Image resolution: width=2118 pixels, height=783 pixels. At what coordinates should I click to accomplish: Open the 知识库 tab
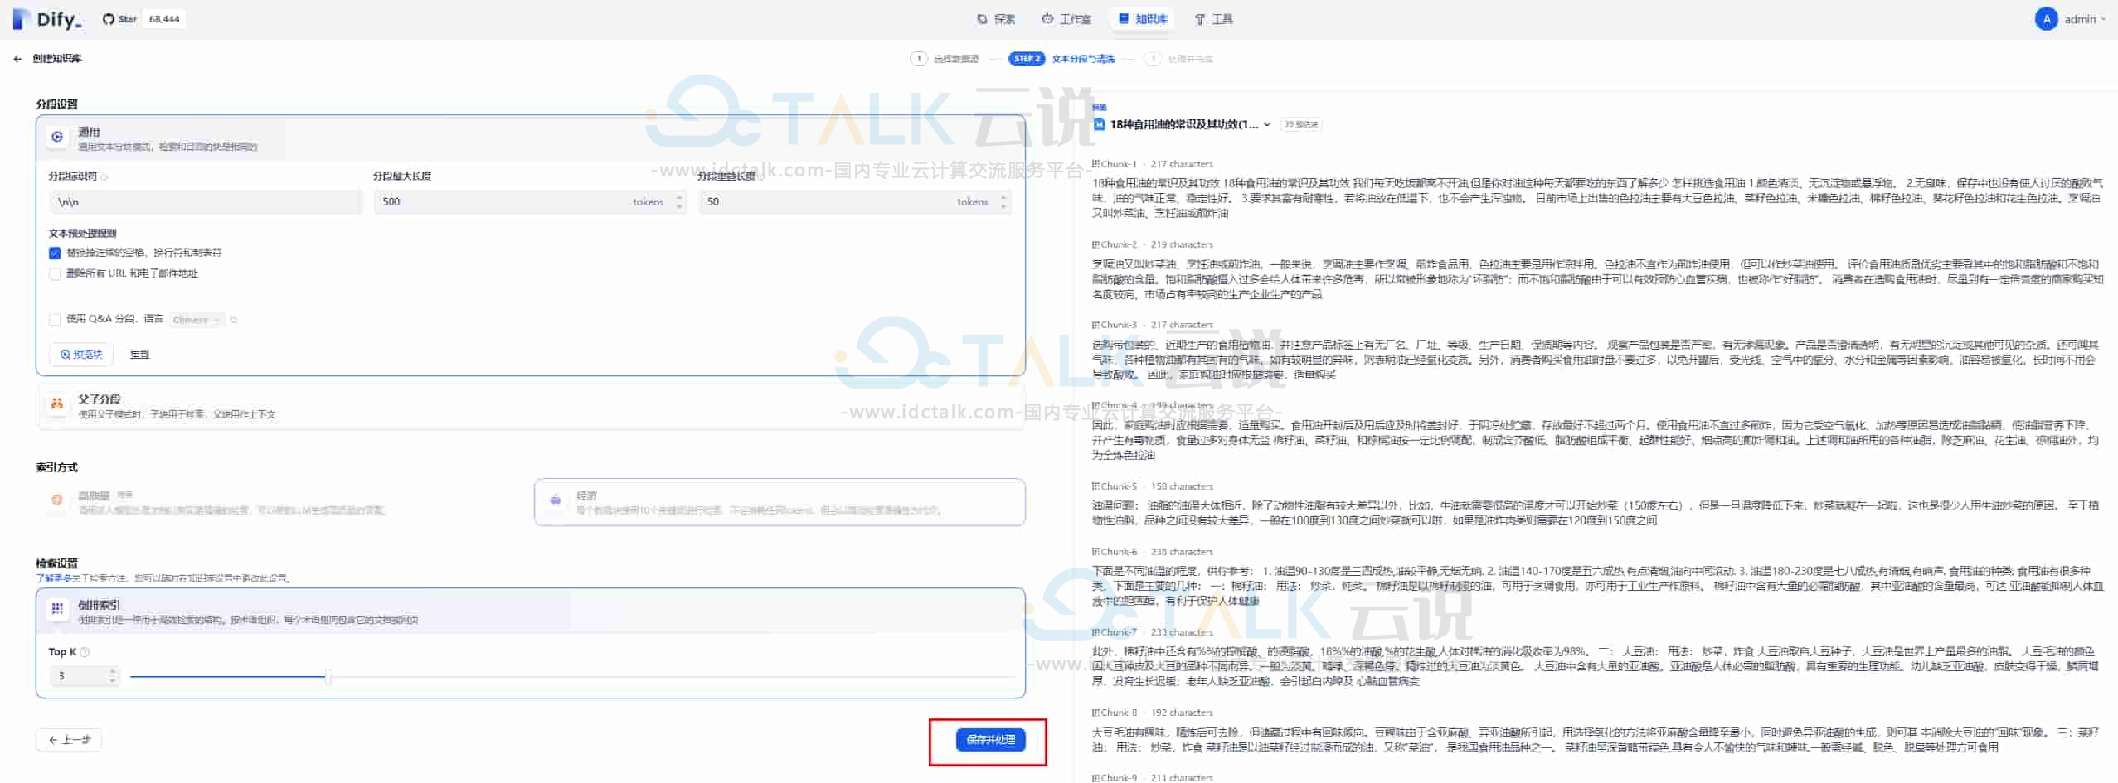1143,19
